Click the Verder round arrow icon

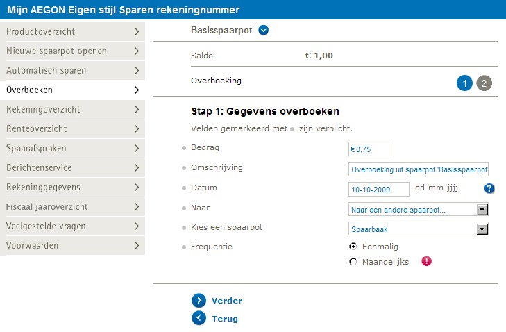click(x=199, y=300)
